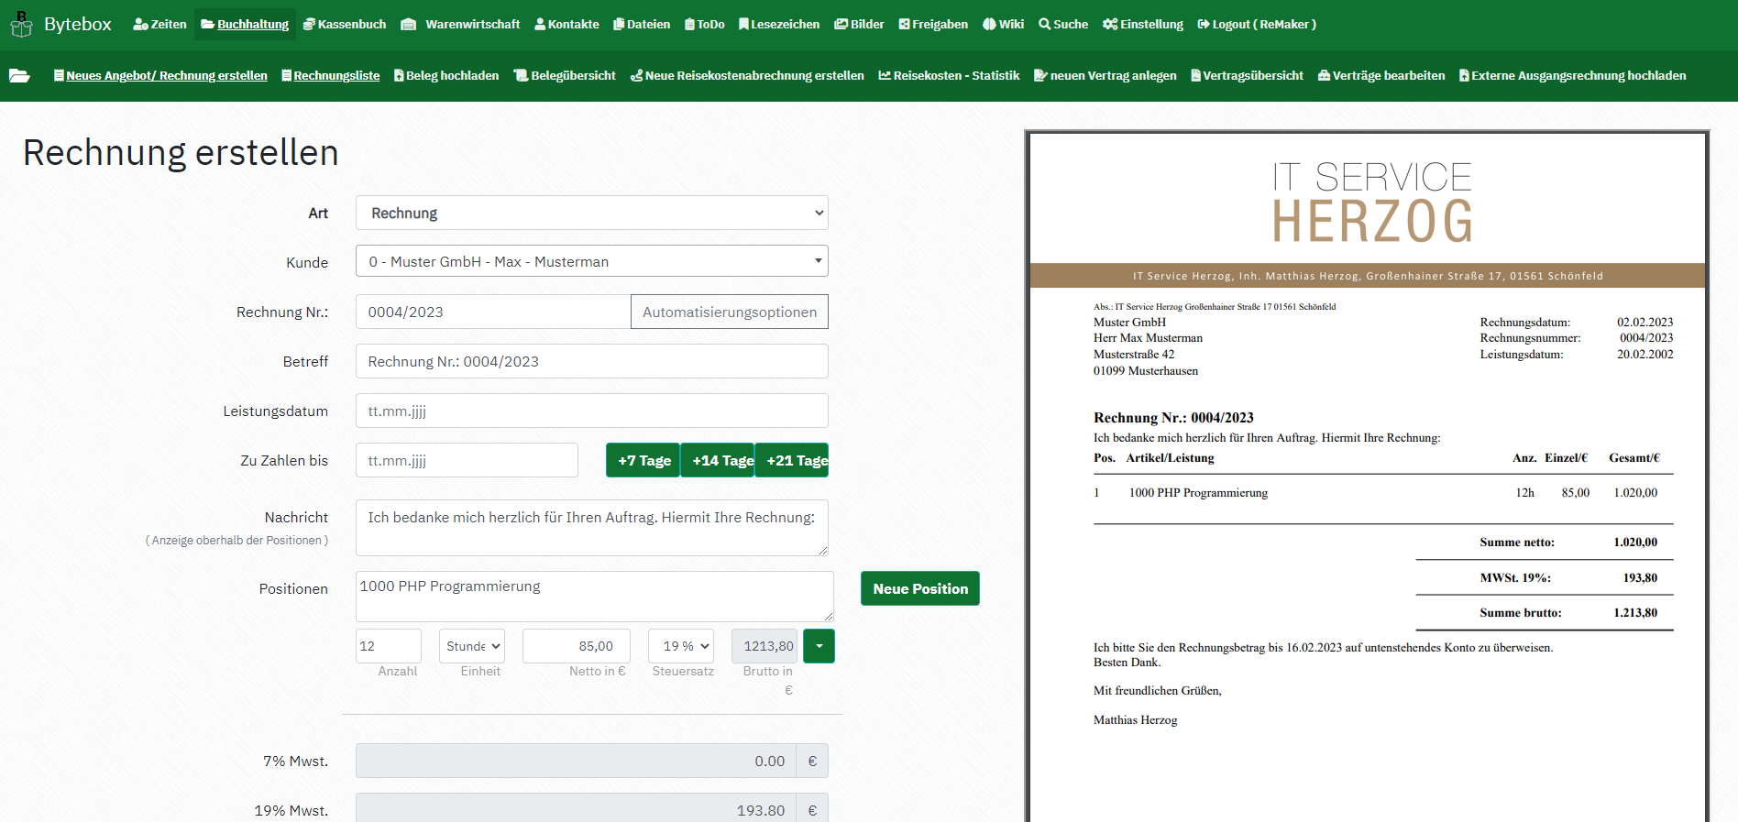Open the Einstellung menu

[1143, 25]
